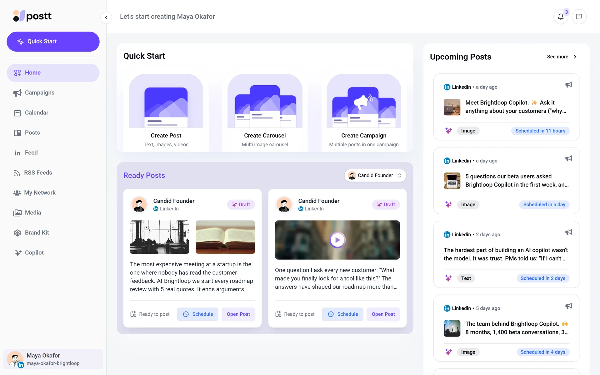Image resolution: width=600 pixels, height=375 pixels.
Task: Click megaphone icon on 5 questions post
Action: [568, 159]
